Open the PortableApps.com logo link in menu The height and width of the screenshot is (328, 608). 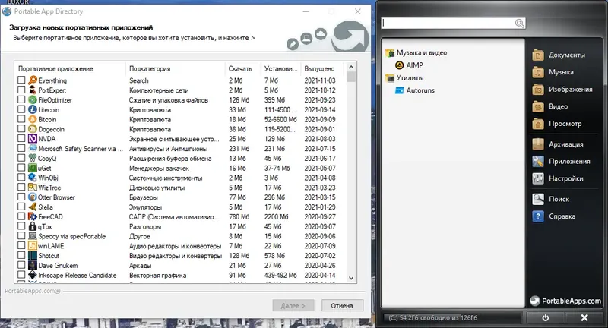click(565, 301)
